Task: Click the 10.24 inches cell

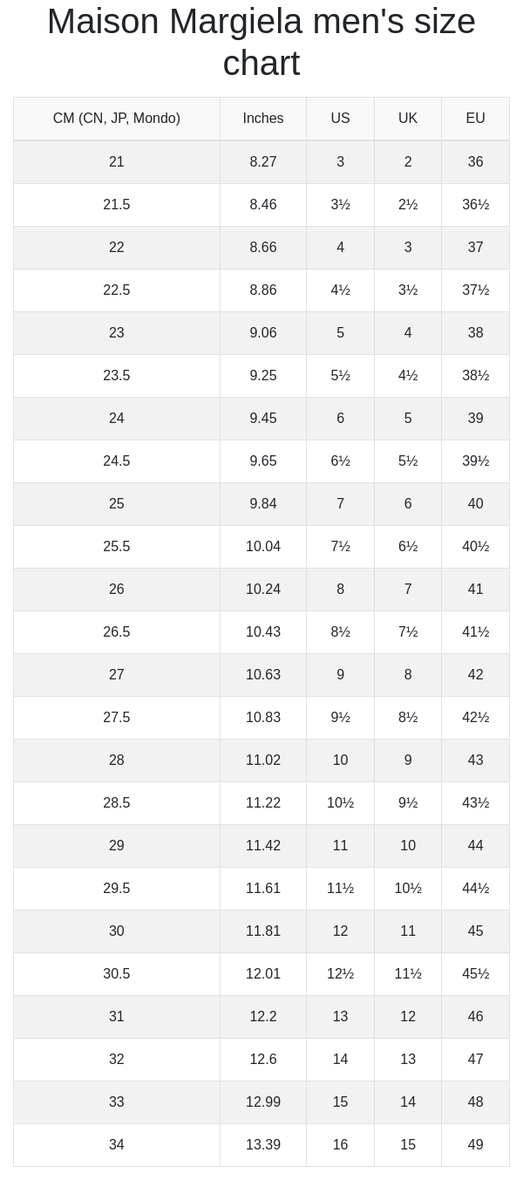Action: coord(263,589)
